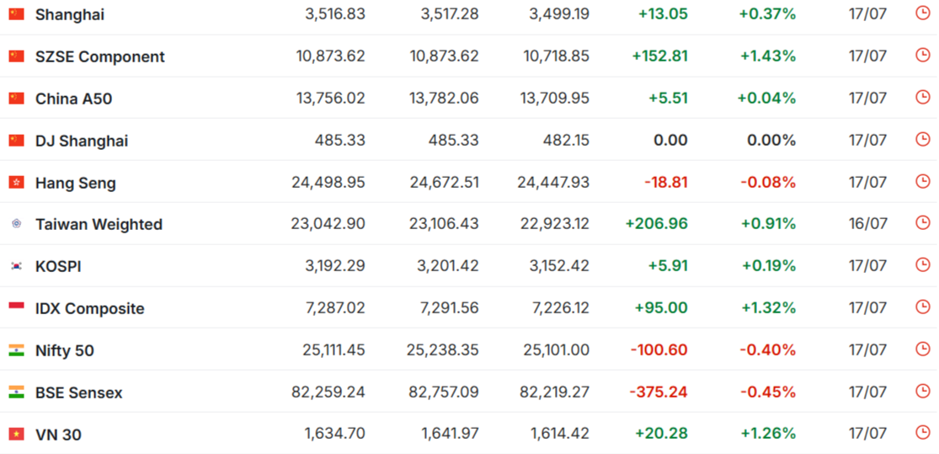
Task: Click the Taiwan flag icon beside Taiwan Weighted
Action: 16,224
